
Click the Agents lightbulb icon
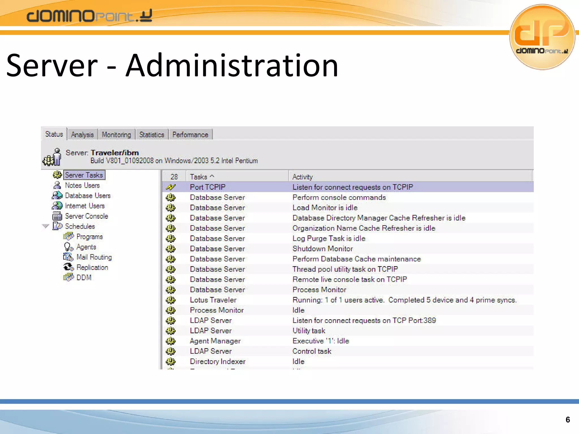point(69,247)
